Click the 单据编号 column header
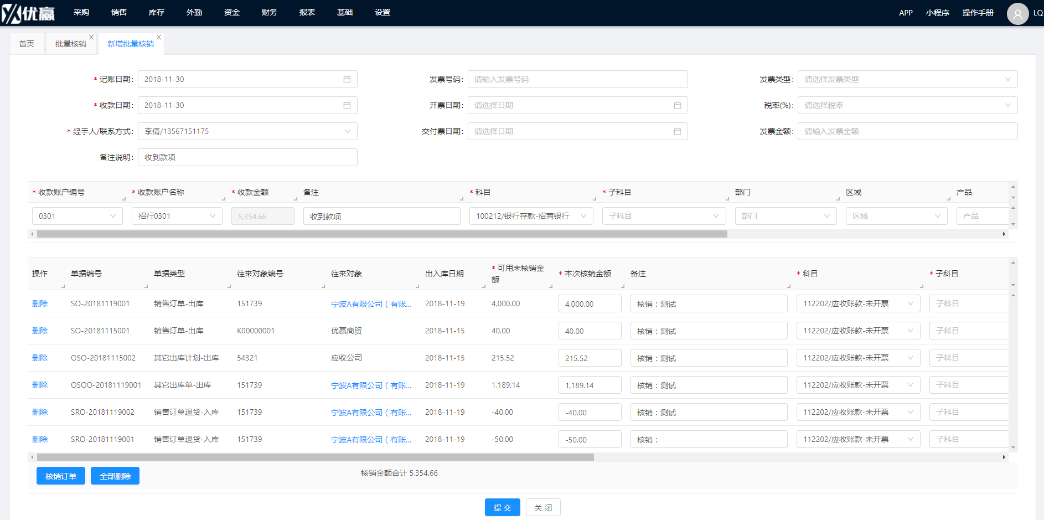 [x=86, y=274]
